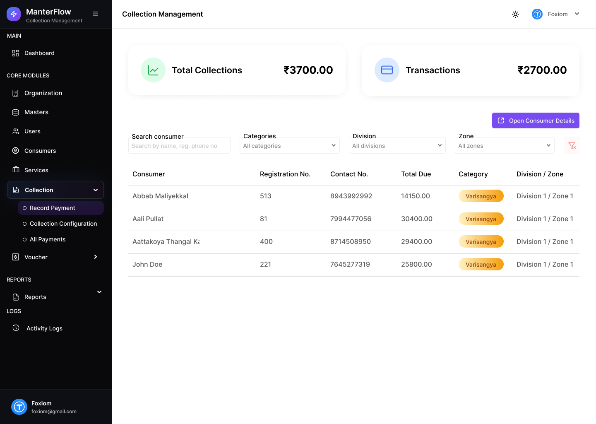The width and height of the screenshot is (596, 424).
Task: Click the Activity Logs clock icon
Action: click(x=16, y=328)
